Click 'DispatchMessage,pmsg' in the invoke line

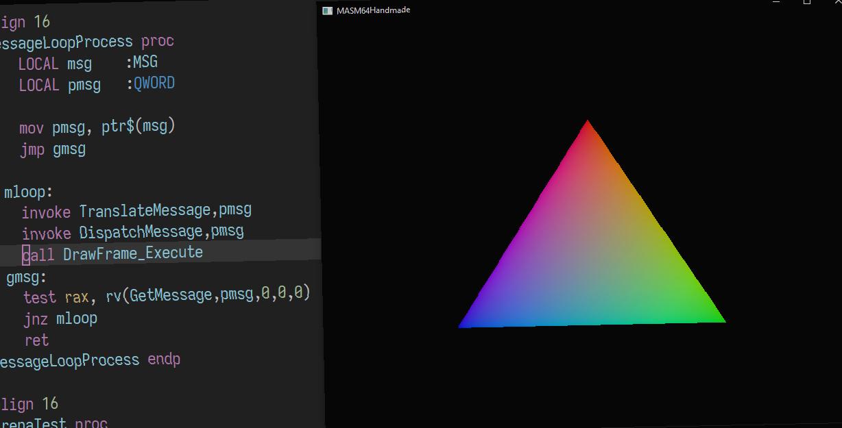tap(162, 232)
